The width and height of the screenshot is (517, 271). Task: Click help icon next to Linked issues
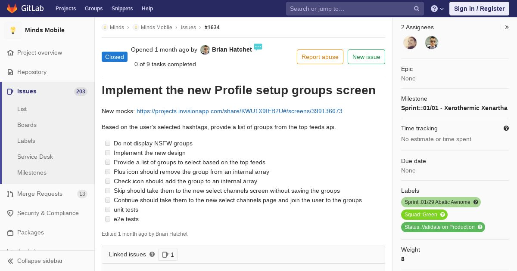[x=152, y=254]
